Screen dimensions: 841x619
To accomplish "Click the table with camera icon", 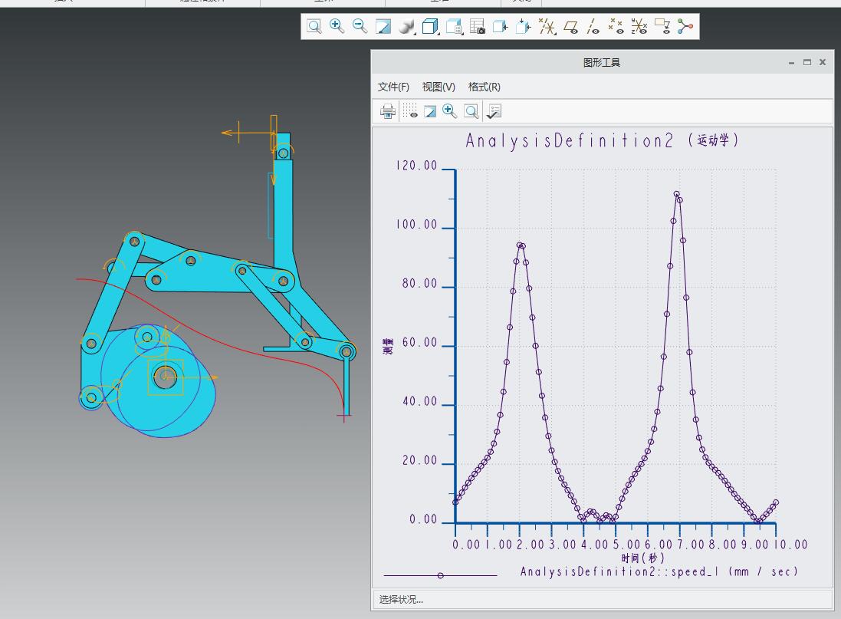I will 477,26.
